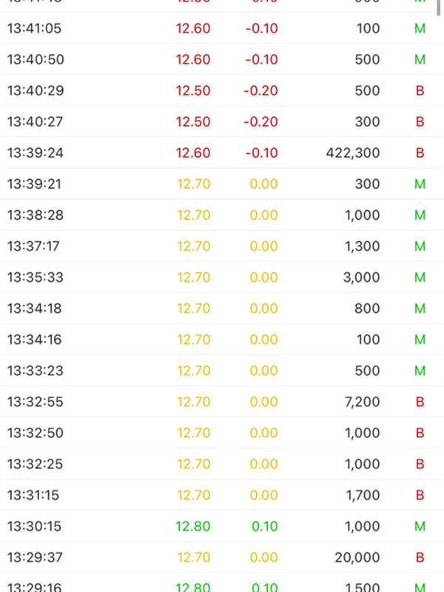This screenshot has width=444, height=592.
Task: Select the 20,000 volume at 13:29:37
Action: tap(357, 557)
